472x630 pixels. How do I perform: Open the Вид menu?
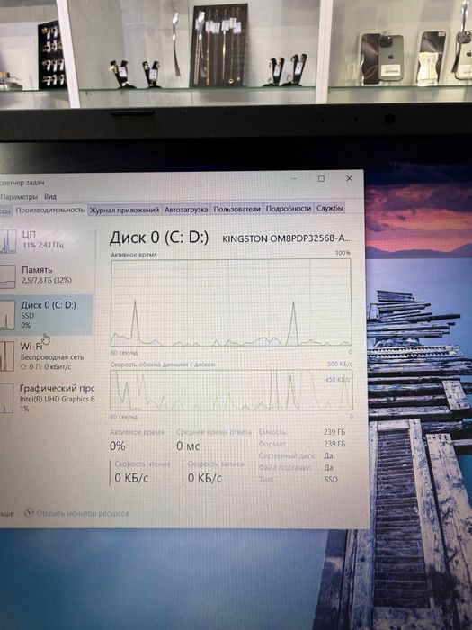click(50, 196)
